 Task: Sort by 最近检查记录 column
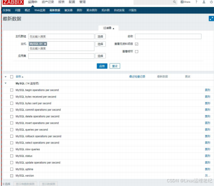137,77
